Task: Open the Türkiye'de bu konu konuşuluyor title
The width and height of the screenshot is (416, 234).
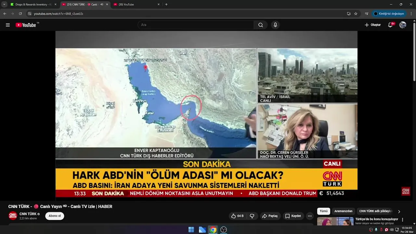Action: (x=377, y=219)
